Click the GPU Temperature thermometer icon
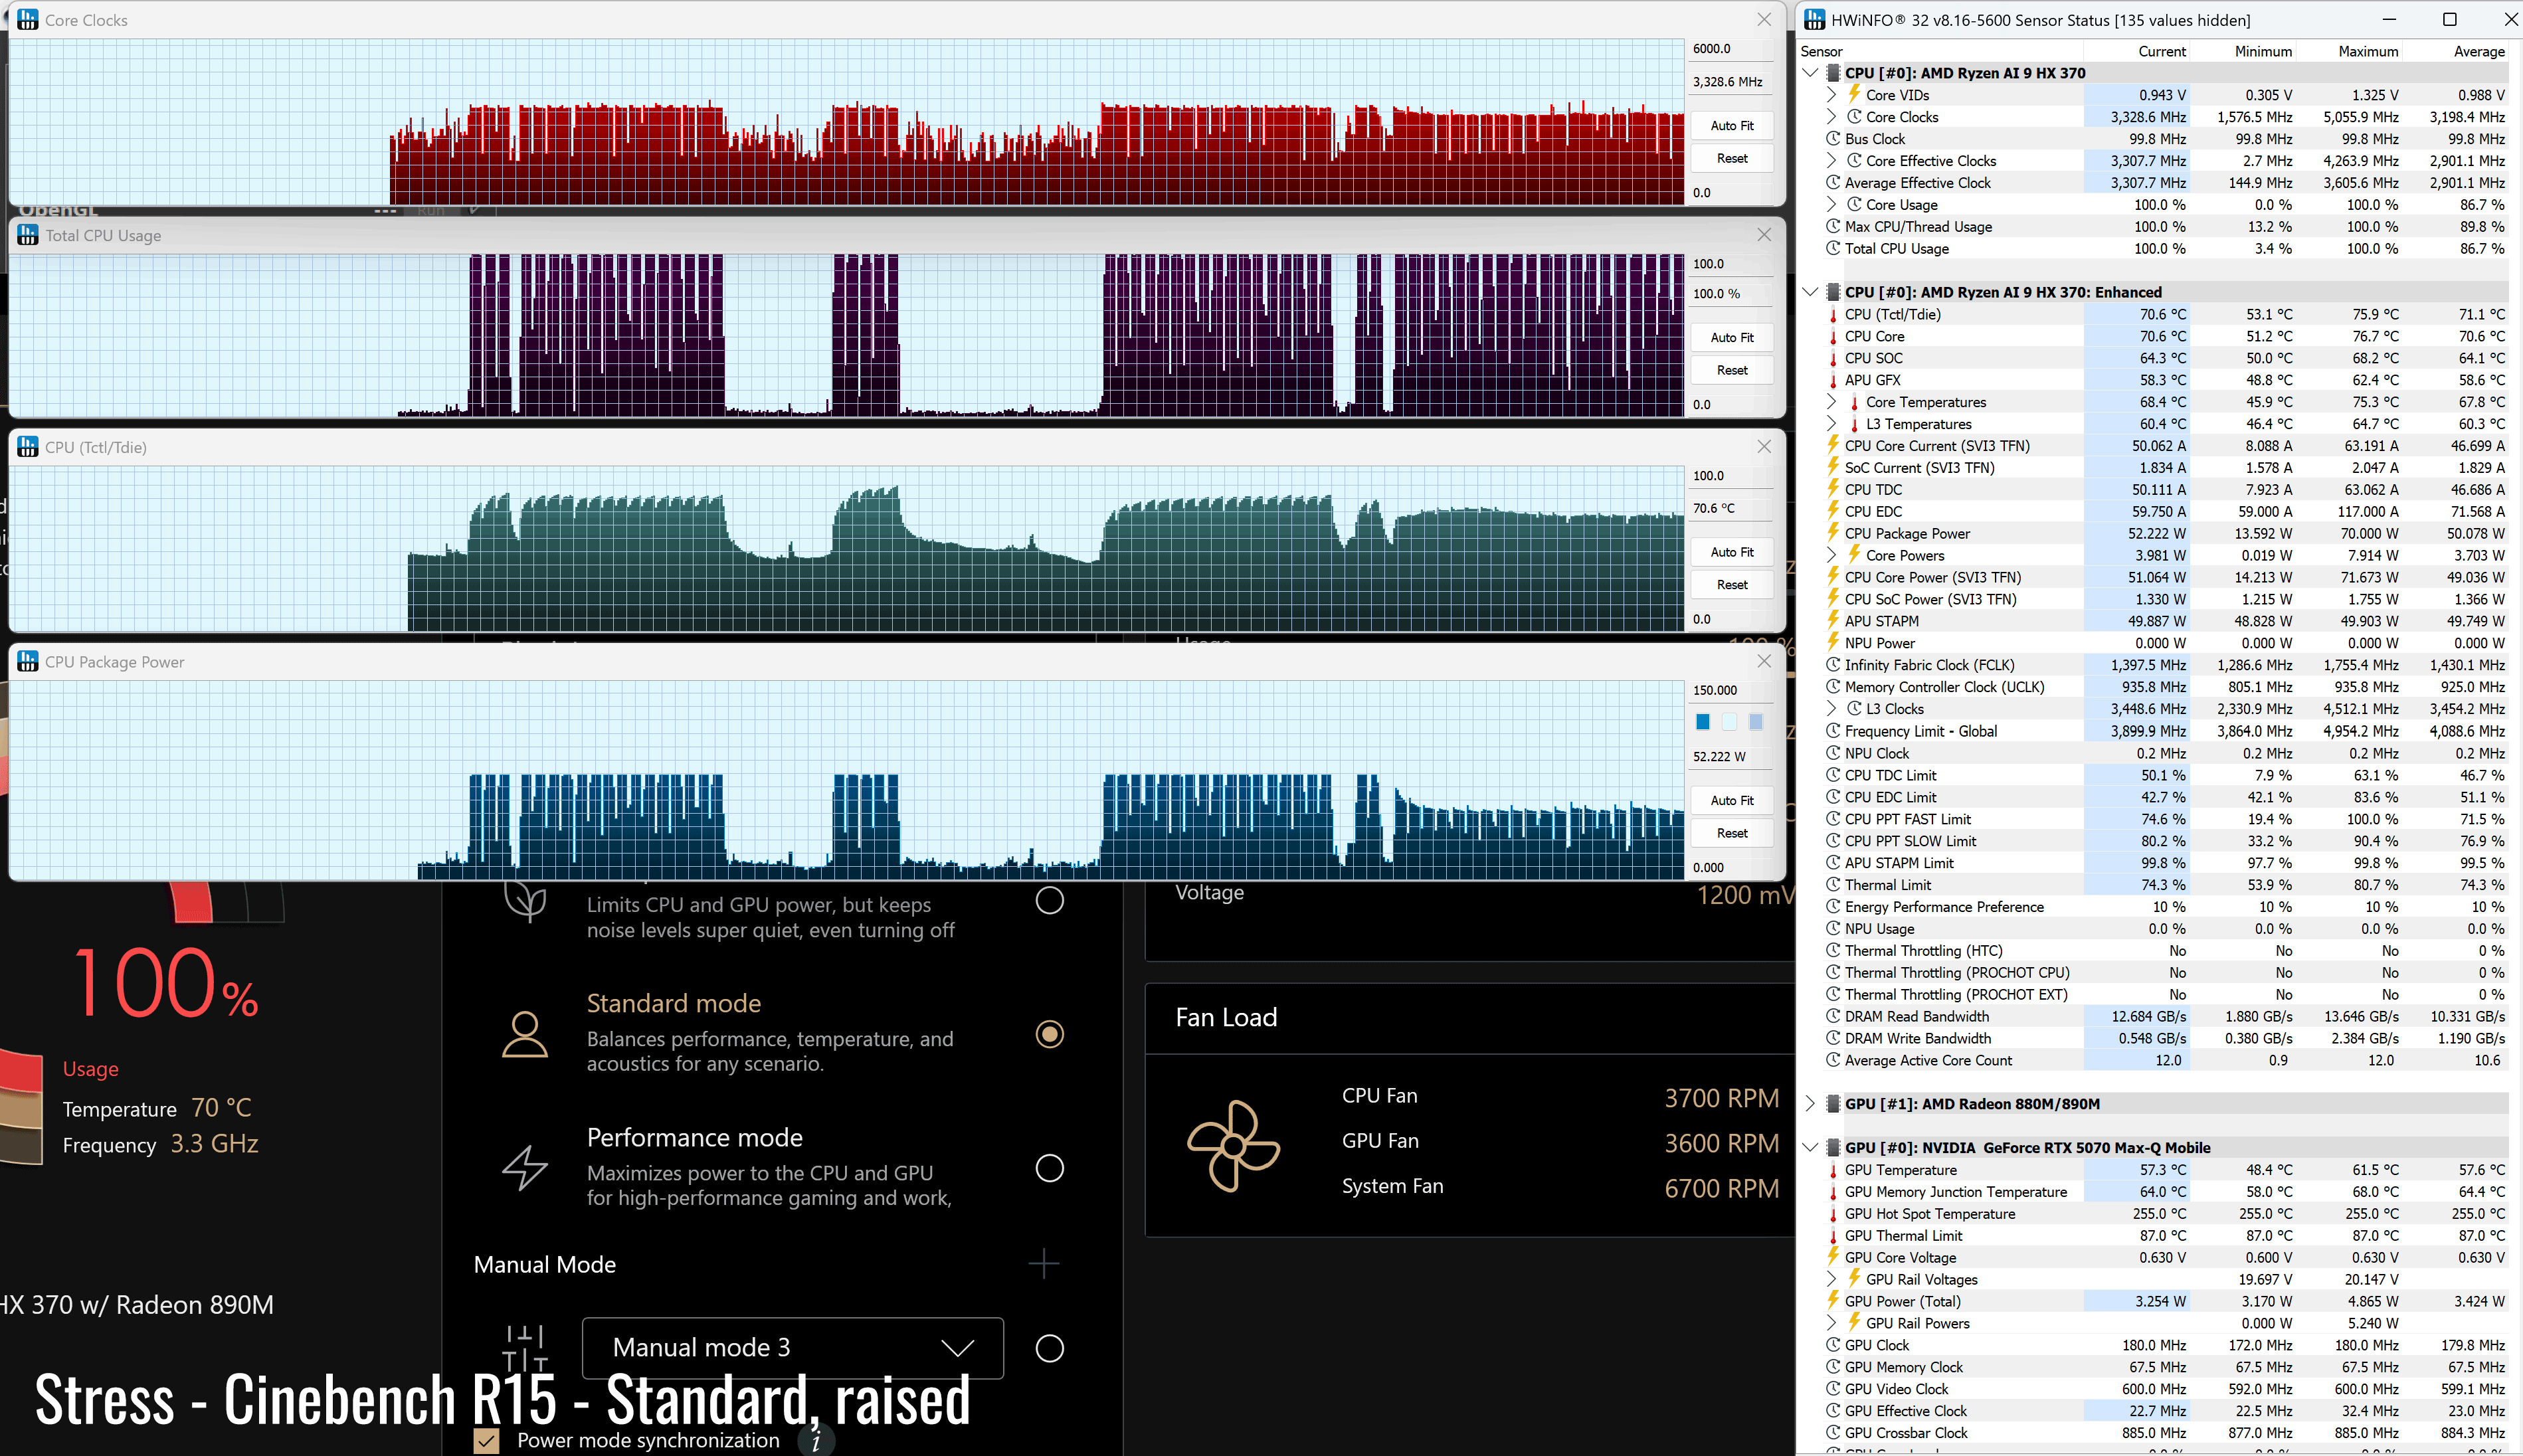This screenshot has width=2523, height=1456. pos(1833,1170)
